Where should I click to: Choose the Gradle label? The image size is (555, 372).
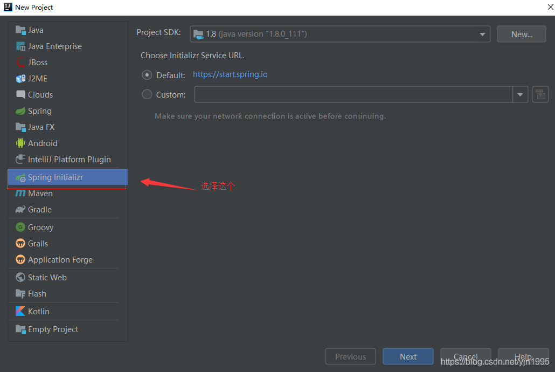[40, 210]
